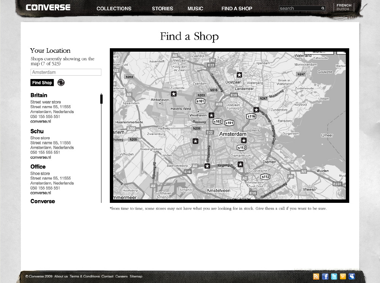Click the map's 'More...' button
380x283 pixels.
319,52
